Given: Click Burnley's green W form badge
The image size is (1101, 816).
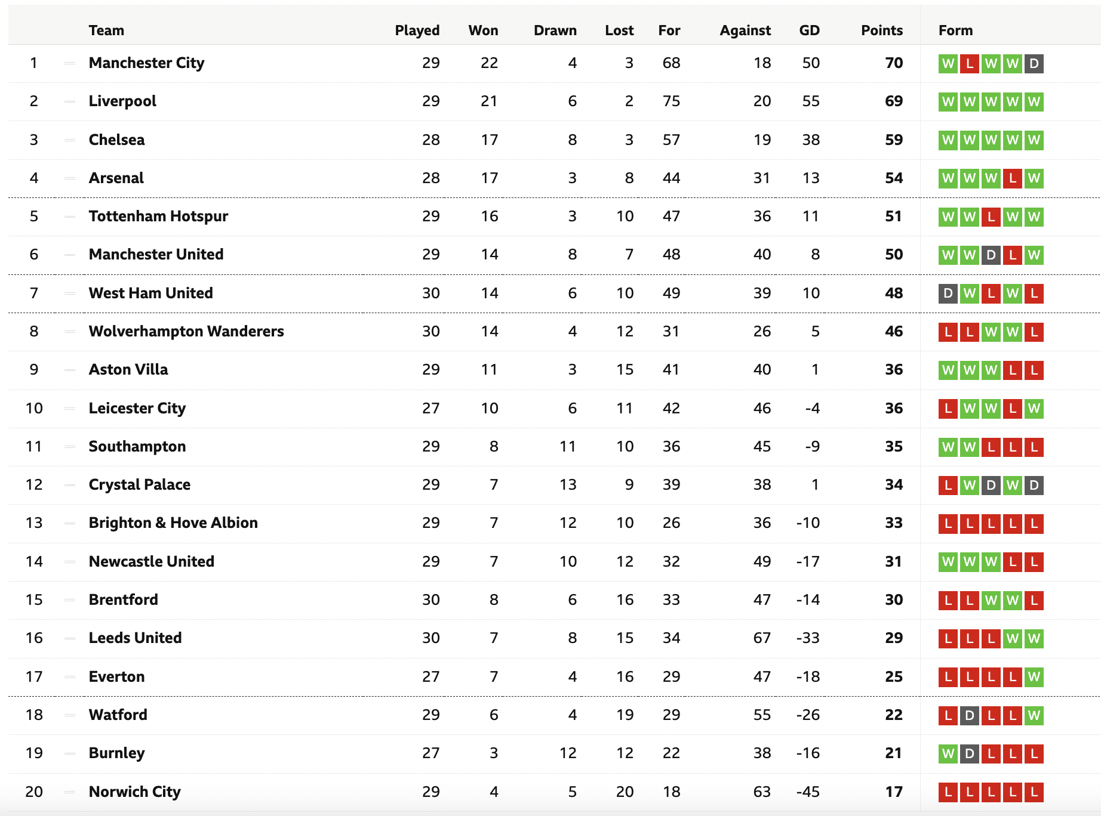Looking at the screenshot, I should click(948, 753).
